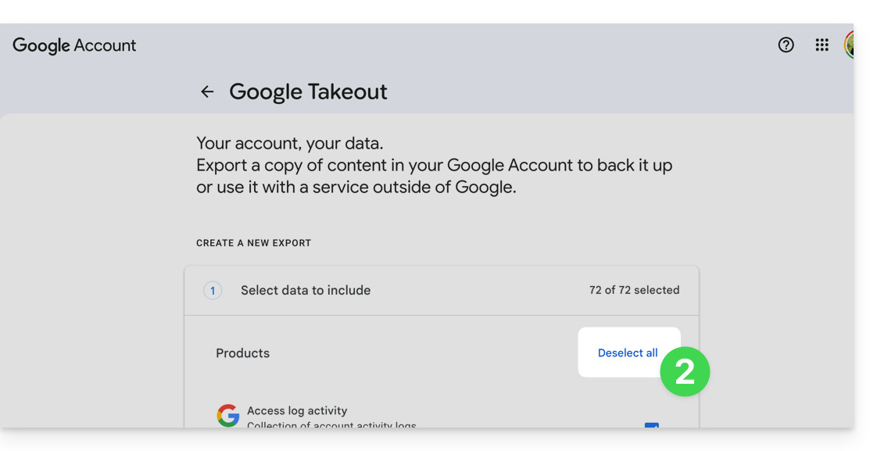Image resolution: width=877 pixels, height=451 pixels.
Task: Click the service outside of Google line
Action: pos(356,188)
